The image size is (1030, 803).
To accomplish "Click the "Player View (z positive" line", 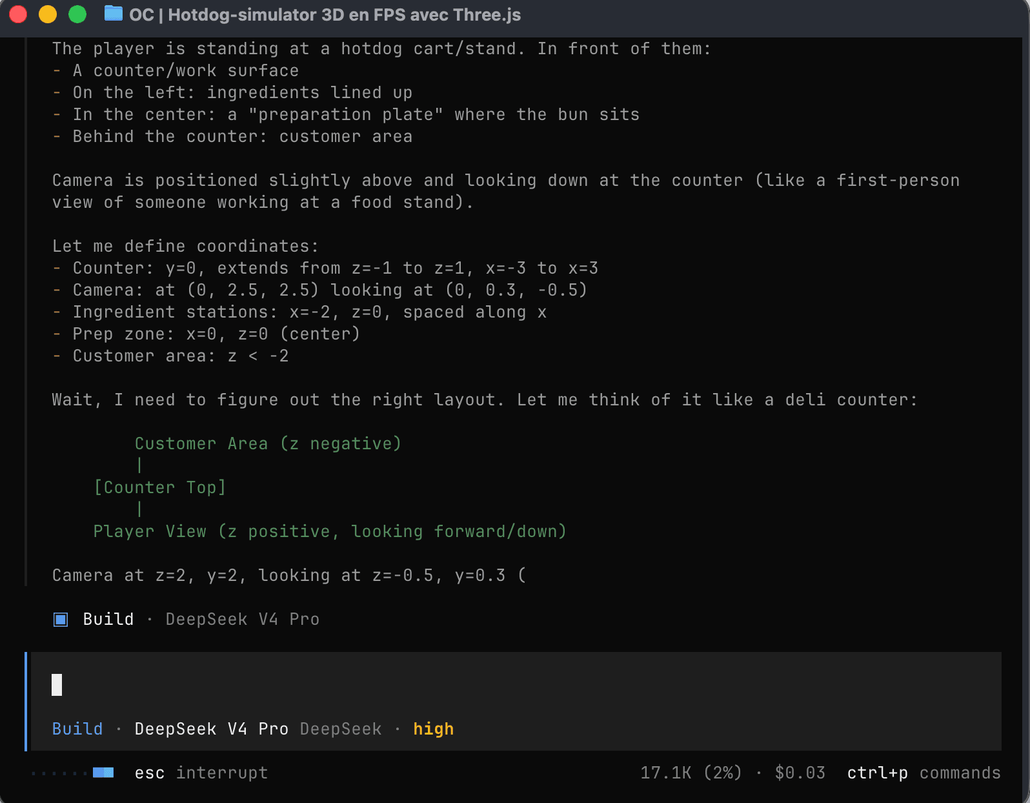I will coord(330,531).
